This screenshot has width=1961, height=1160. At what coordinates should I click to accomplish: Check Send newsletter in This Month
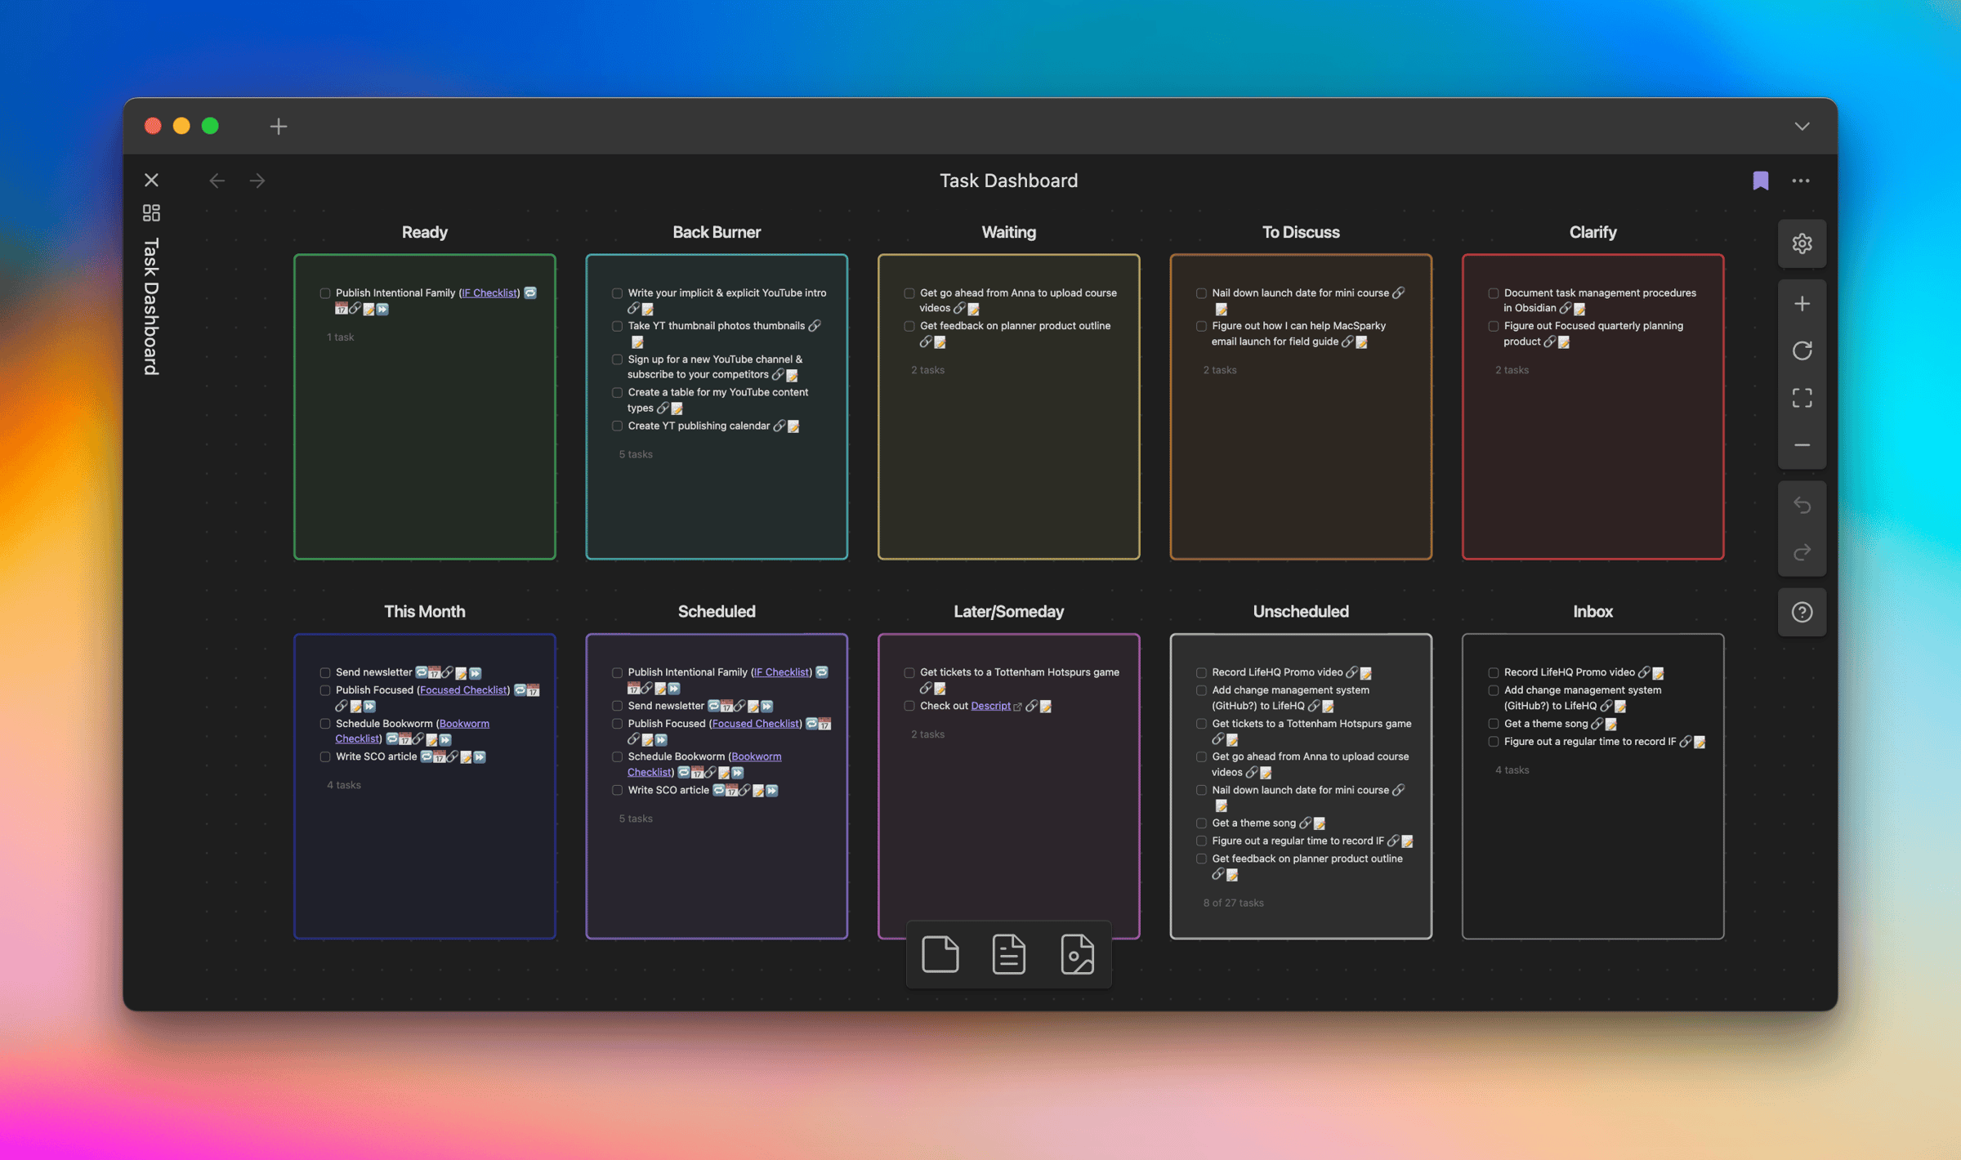[x=325, y=673]
